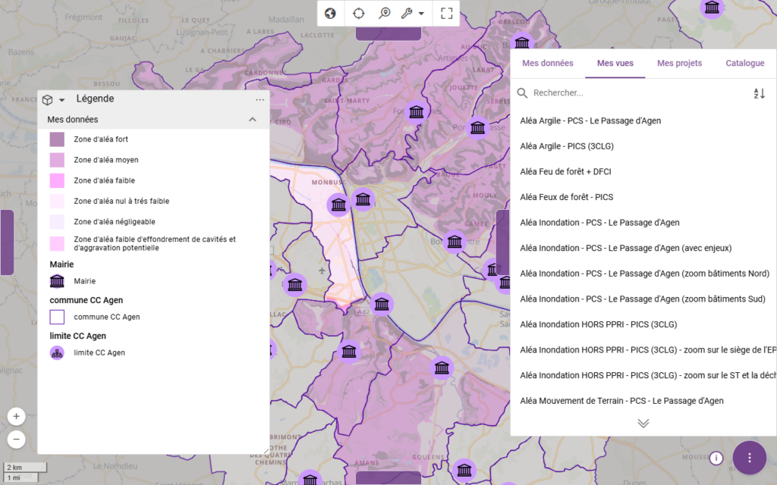Open dropdown arrow next to cube icon
The image size is (777, 485).
click(62, 100)
